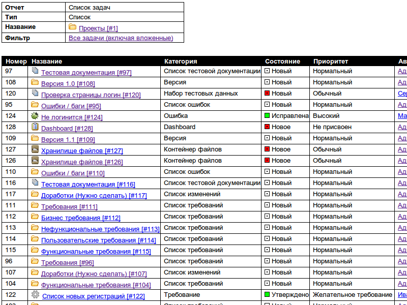Click the documents icon beside Тестовая документация #97
Image resolution: width=407 pixels, height=305 pixels.
coord(35,71)
